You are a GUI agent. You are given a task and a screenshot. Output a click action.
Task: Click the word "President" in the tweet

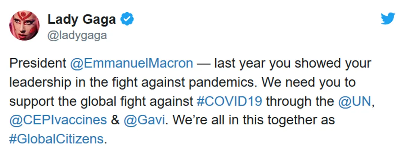click(x=37, y=63)
